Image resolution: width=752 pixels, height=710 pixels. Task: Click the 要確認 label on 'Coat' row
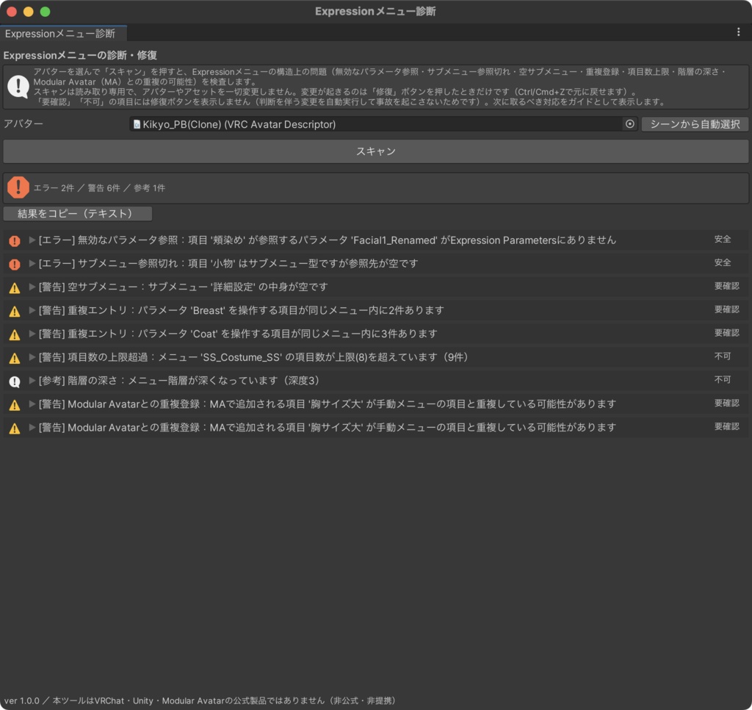pyautogui.click(x=726, y=333)
